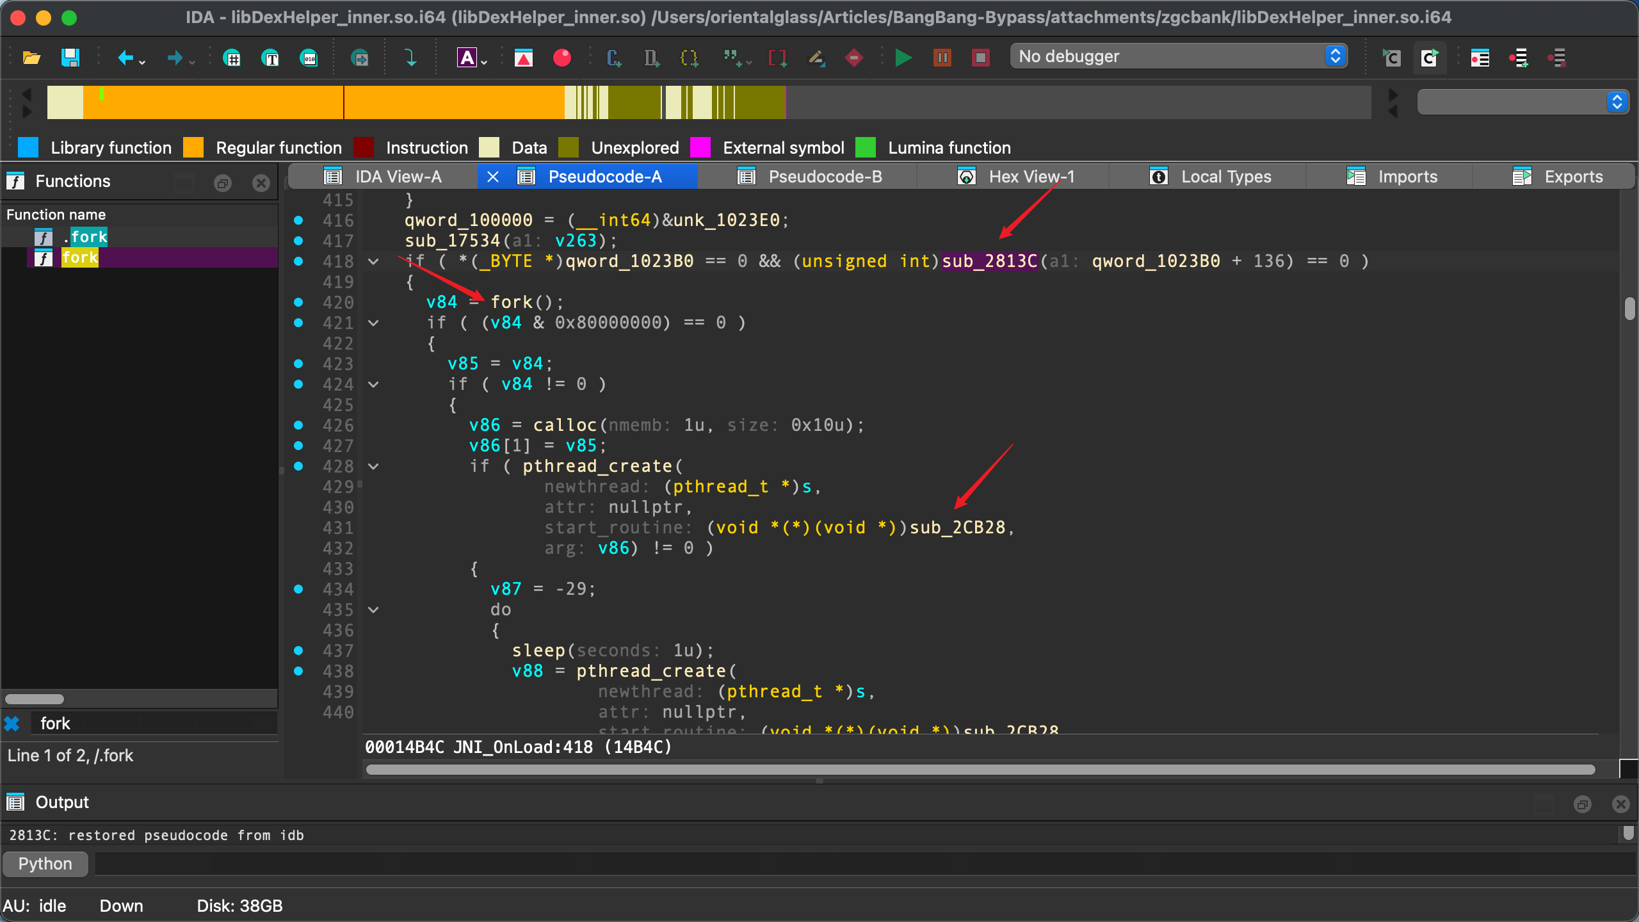Viewport: 1639px width, 922px height.
Task: Save the database with floppy icon
Action: pos(70,58)
